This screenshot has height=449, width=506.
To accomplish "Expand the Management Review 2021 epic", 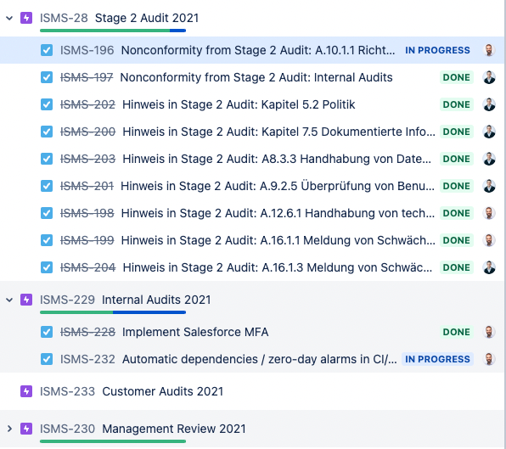I will tap(9, 429).
